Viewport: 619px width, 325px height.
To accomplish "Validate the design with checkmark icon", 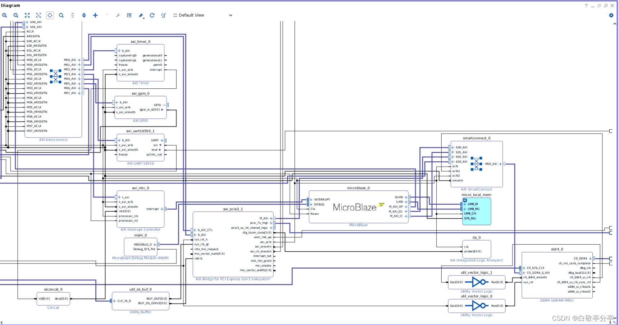I will pyautogui.click(x=129, y=15).
